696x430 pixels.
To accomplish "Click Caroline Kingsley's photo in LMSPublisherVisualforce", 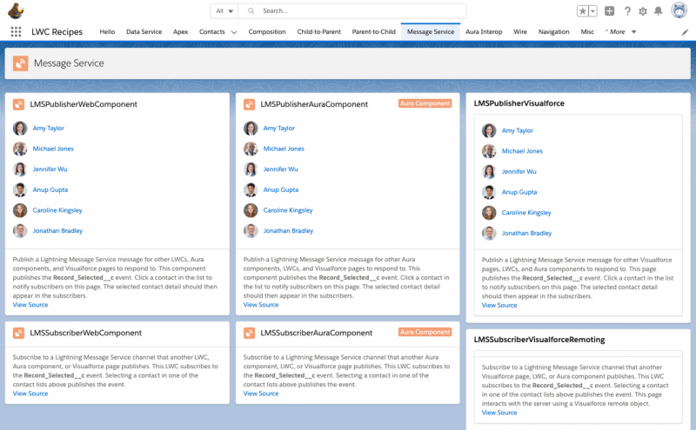I will 489,213.
